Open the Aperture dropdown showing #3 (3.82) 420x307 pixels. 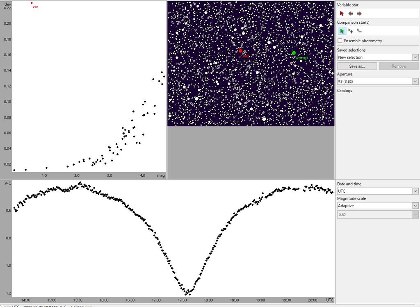[378, 82]
